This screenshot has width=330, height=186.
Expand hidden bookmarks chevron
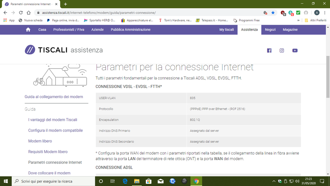[298, 20]
